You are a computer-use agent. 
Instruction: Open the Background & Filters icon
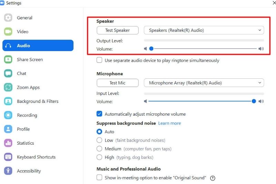8,101
